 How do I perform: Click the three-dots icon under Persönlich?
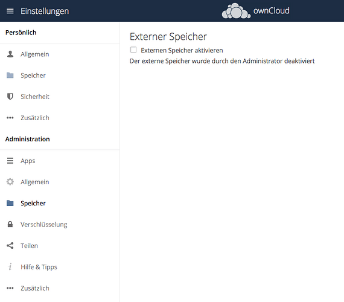(10, 118)
